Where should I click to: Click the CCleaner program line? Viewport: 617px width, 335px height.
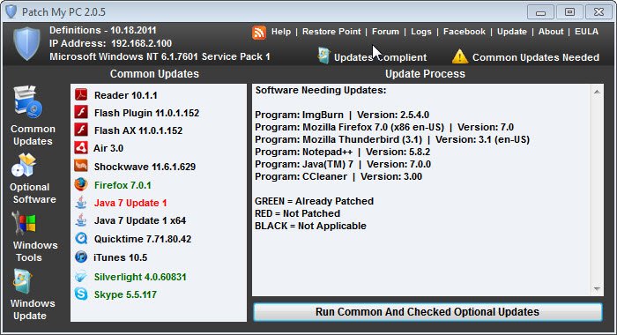click(338, 176)
